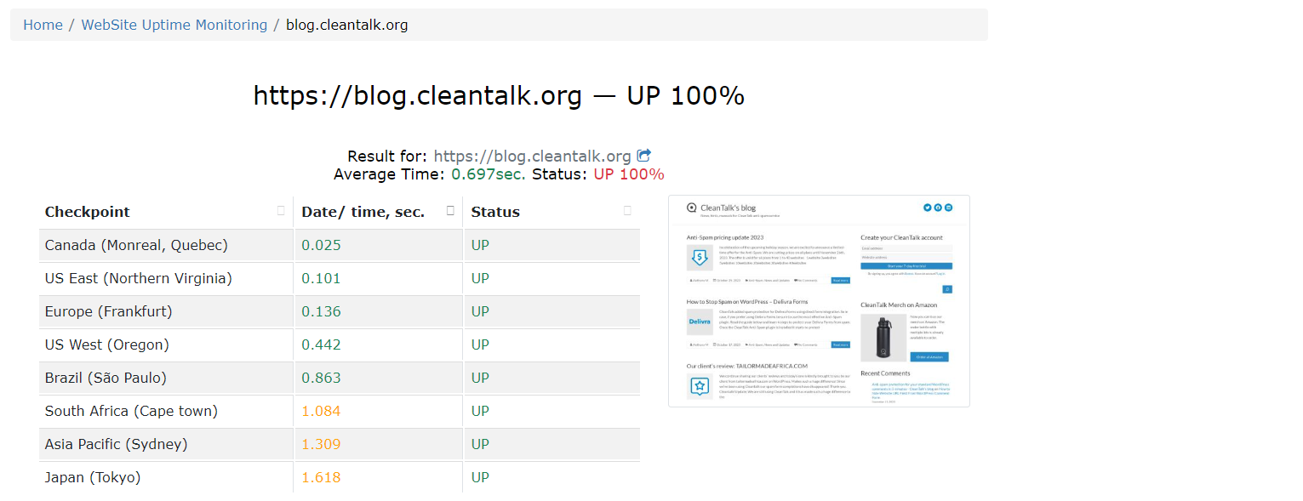Sort table by Checkpoint header text
This screenshot has height=501, width=1303.
(88, 212)
